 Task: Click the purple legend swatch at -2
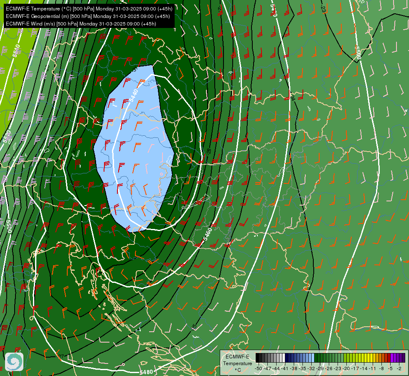398,358
